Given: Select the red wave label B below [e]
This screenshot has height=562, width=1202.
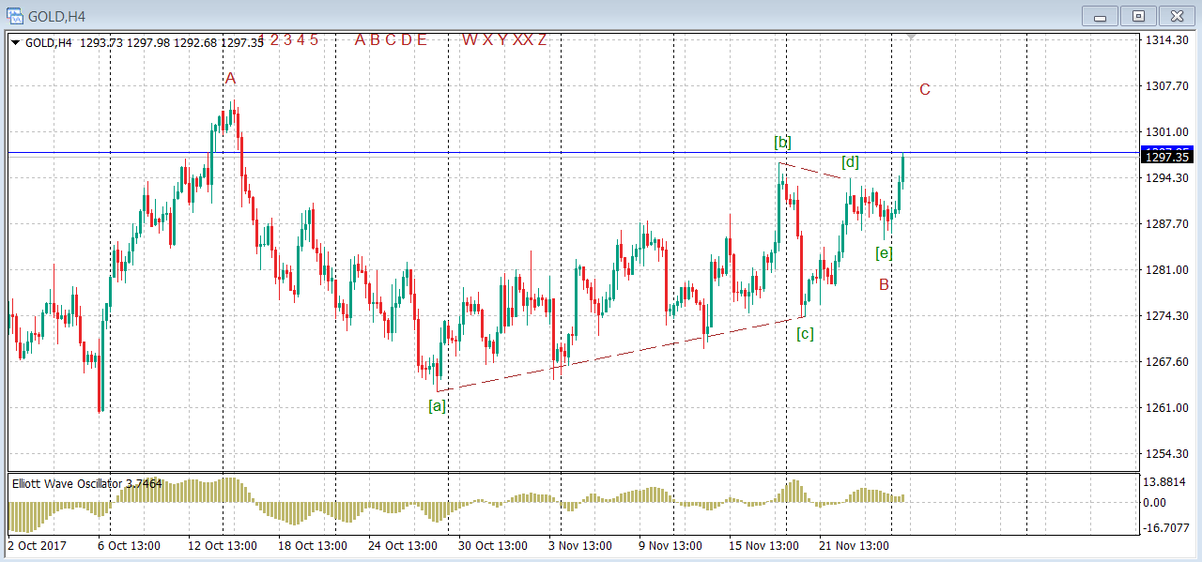Looking at the screenshot, I should click(884, 284).
